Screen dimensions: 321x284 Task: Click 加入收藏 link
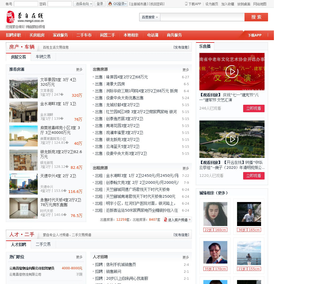tap(228, 4)
